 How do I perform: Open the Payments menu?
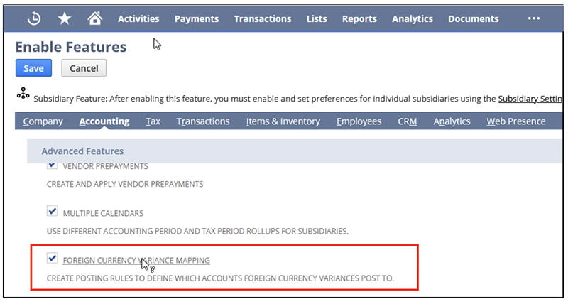(x=196, y=19)
